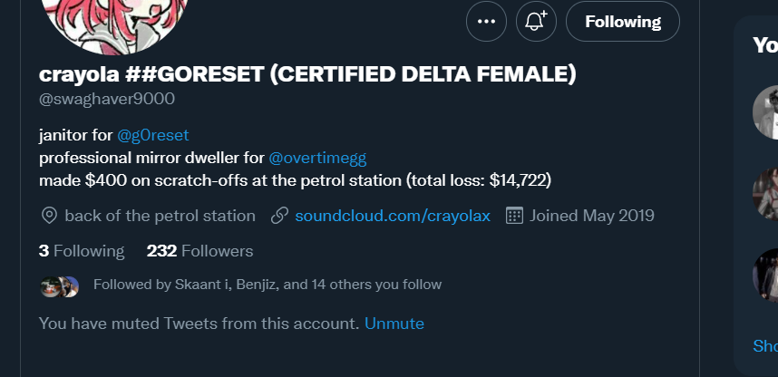Select the second suggested account avatar in sidebar
This screenshot has height=377, width=778.
(767, 193)
